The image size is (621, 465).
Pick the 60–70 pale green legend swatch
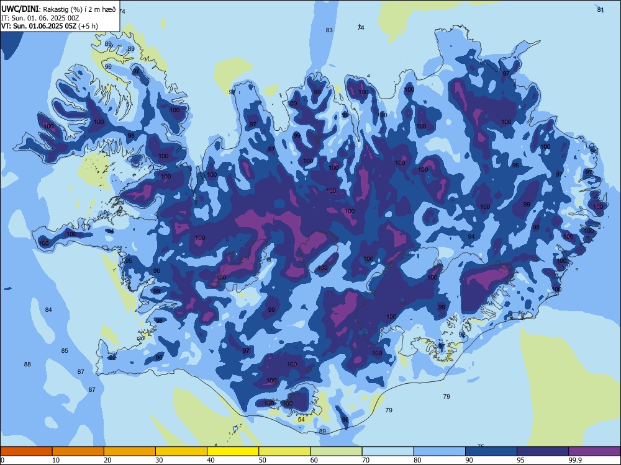[x=336, y=451]
